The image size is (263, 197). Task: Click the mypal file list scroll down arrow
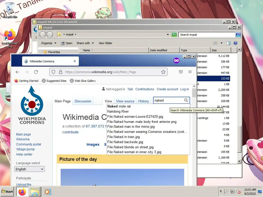tap(239, 161)
